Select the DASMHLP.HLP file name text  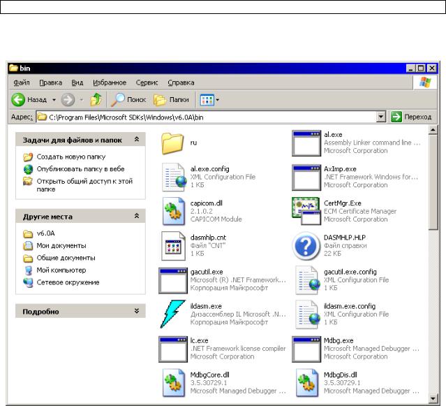pos(345,238)
